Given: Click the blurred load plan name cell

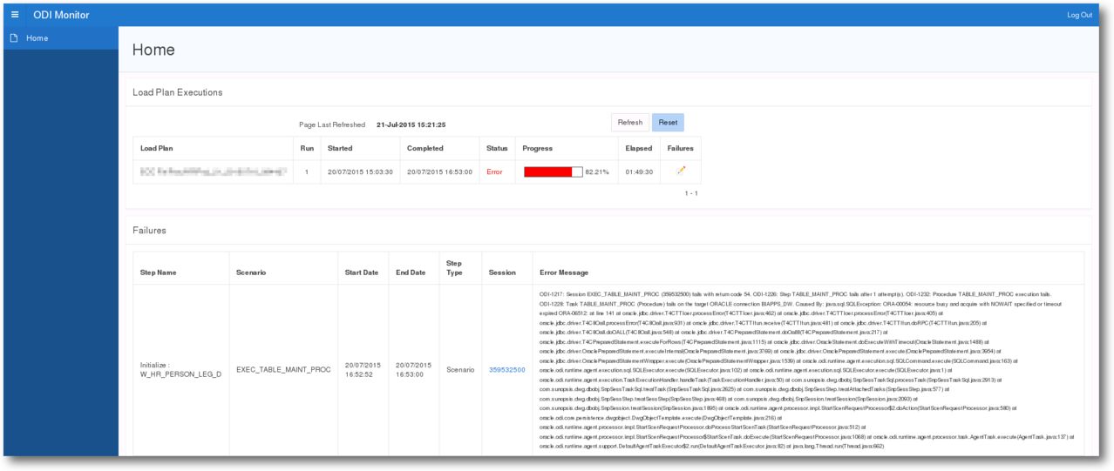Looking at the screenshot, I should (x=213, y=172).
